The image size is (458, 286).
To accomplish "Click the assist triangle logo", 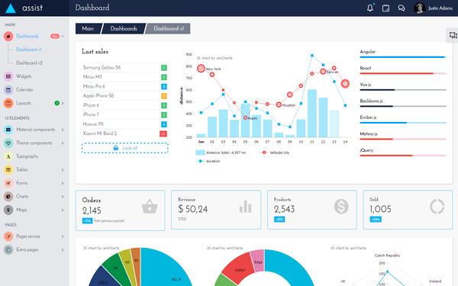I will click(x=11, y=8).
